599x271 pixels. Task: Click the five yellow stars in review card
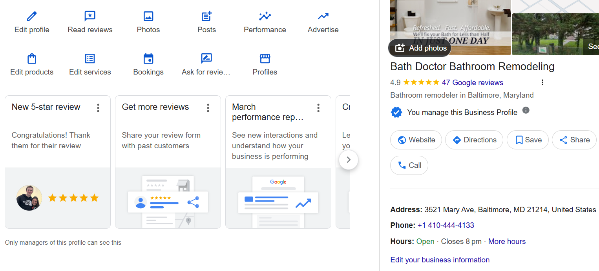tap(73, 198)
